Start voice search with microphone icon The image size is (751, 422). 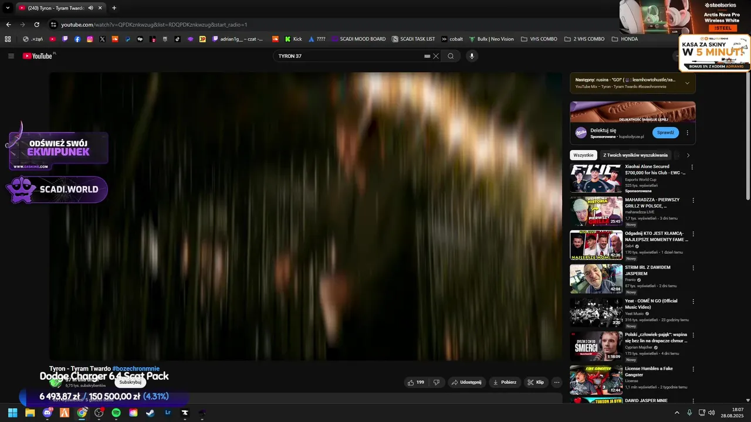click(x=471, y=56)
